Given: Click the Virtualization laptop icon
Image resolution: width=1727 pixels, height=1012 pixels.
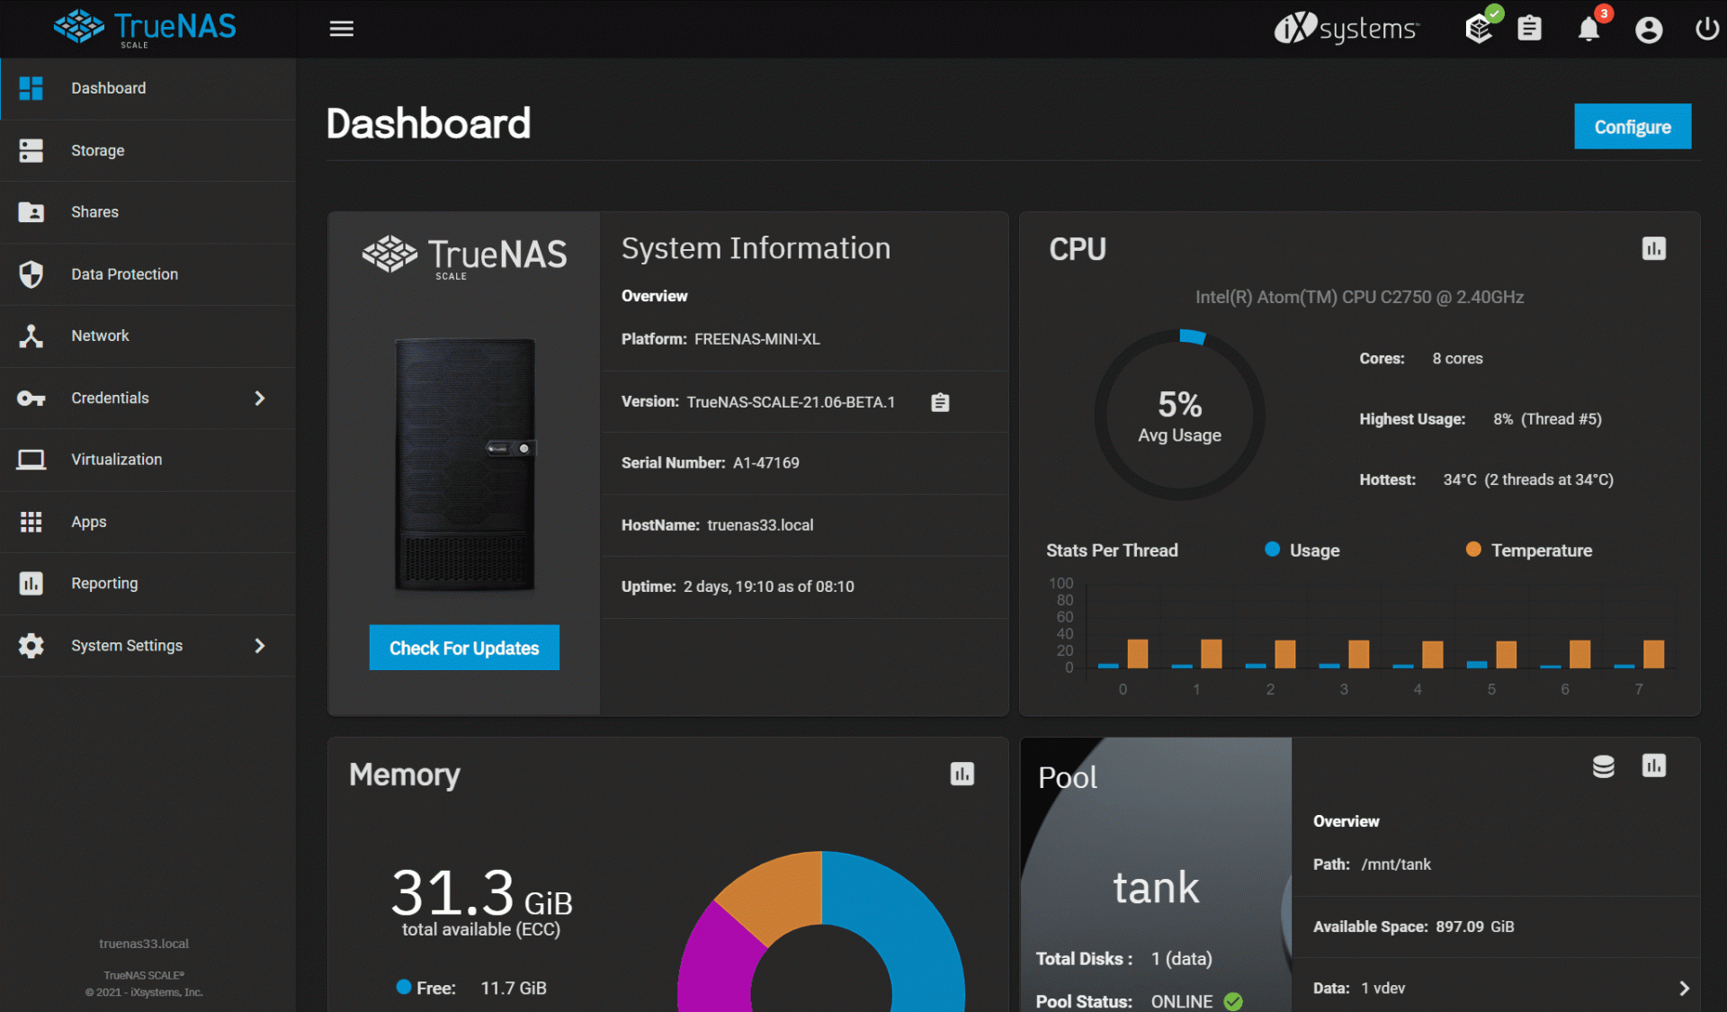Looking at the screenshot, I should point(31,460).
